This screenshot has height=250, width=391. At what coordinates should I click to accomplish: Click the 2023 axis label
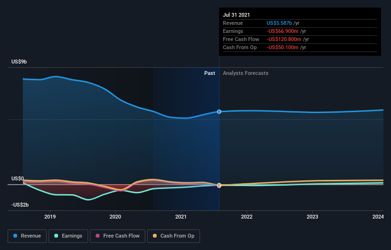tap(312, 217)
